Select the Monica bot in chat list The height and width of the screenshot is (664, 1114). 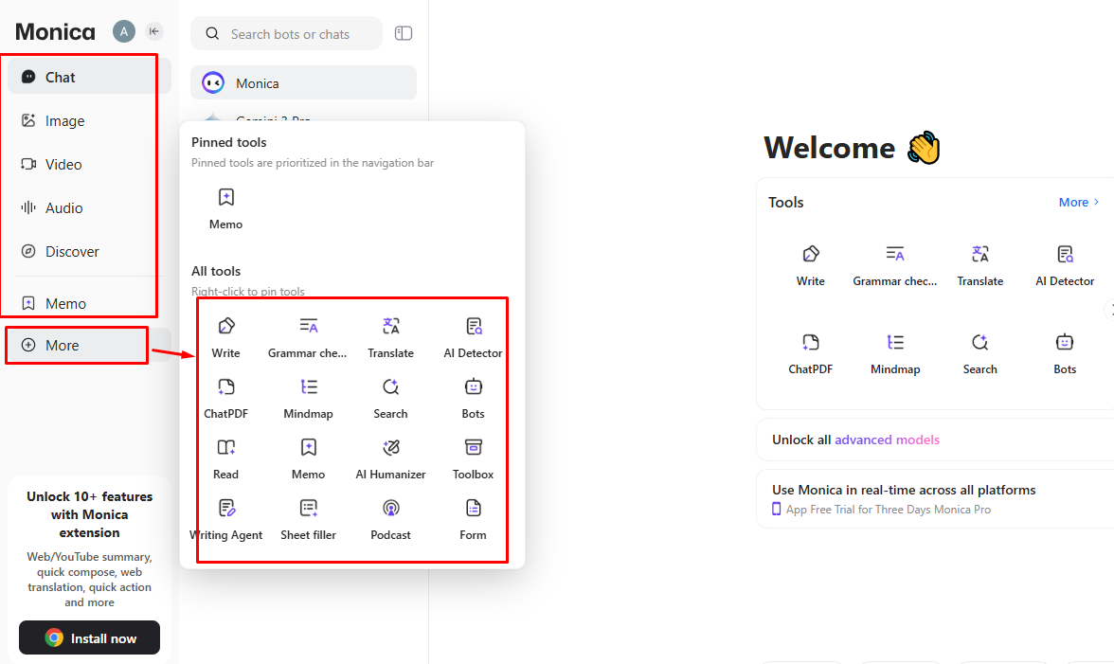(x=303, y=83)
